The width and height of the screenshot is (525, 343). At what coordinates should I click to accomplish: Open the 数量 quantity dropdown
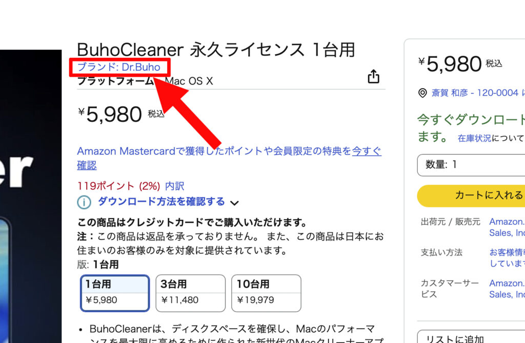click(x=471, y=164)
